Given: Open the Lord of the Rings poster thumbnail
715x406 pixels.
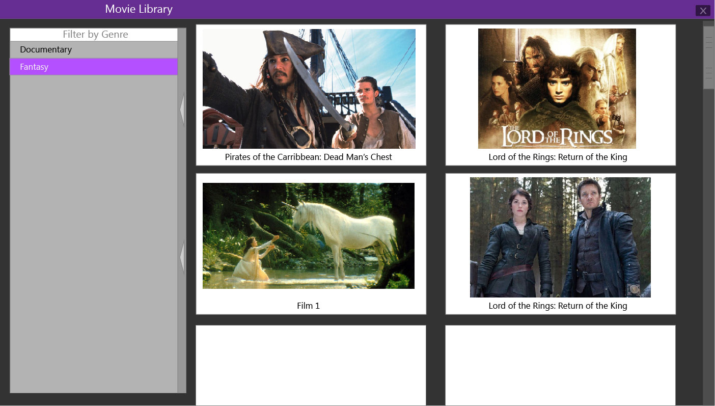Looking at the screenshot, I should [557, 89].
